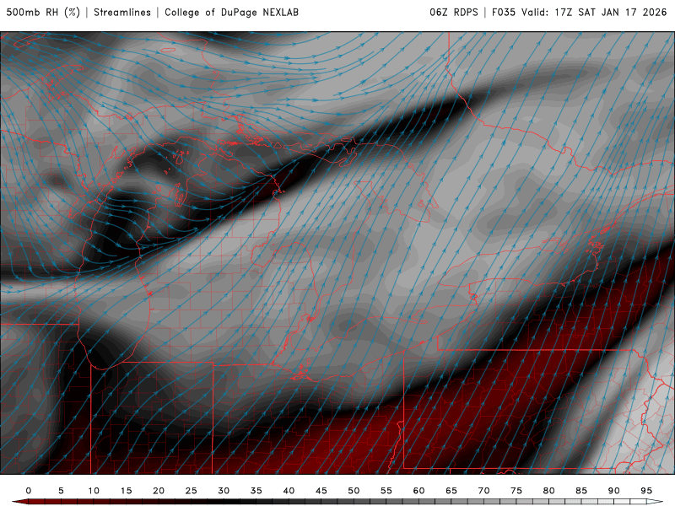The width and height of the screenshot is (675, 506).
Task: Click the colorbar label "45"
Action: 321,491
